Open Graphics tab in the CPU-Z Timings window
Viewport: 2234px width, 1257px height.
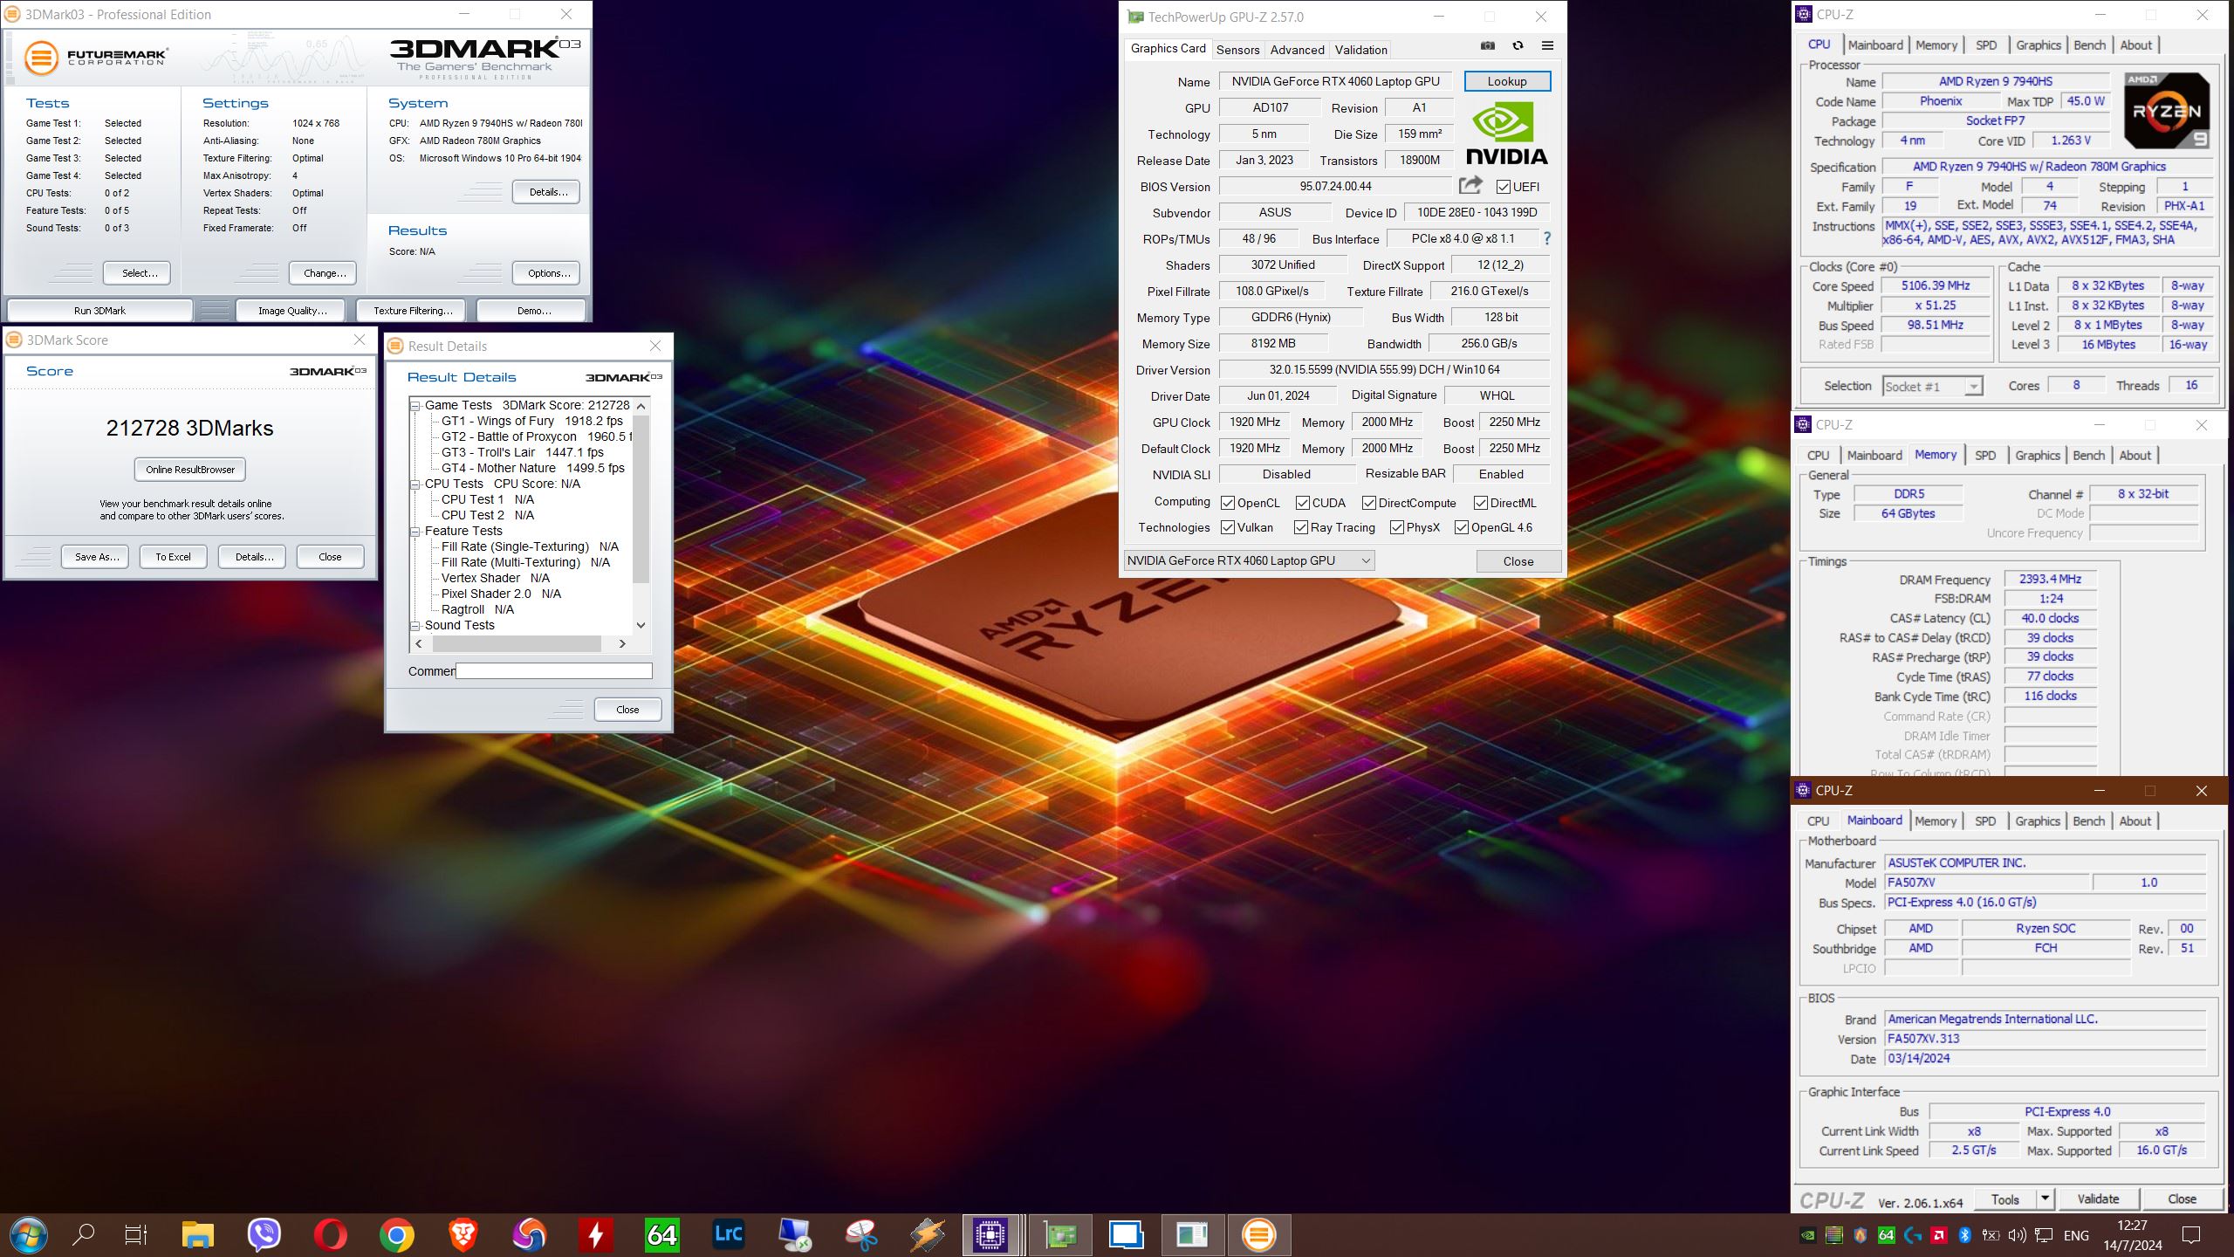coord(2038,456)
